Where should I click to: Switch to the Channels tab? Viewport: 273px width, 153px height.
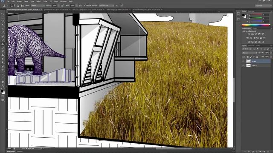[x=251, y=46]
